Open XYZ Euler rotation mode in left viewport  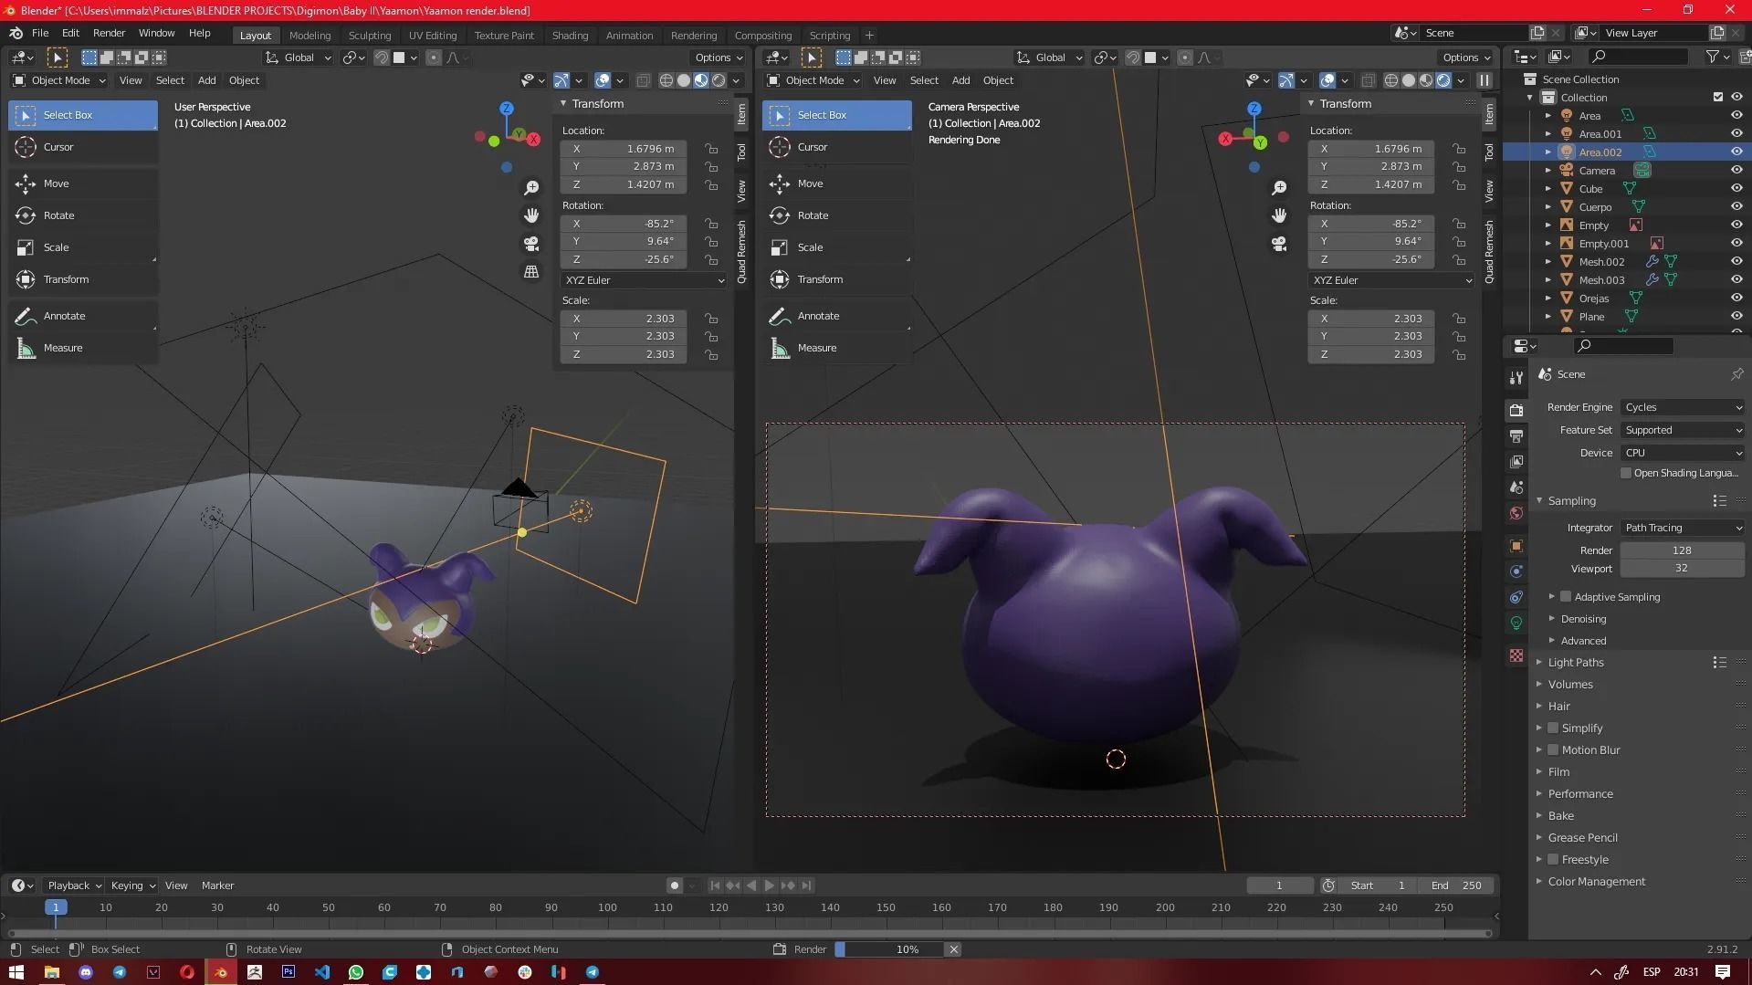[645, 280]
